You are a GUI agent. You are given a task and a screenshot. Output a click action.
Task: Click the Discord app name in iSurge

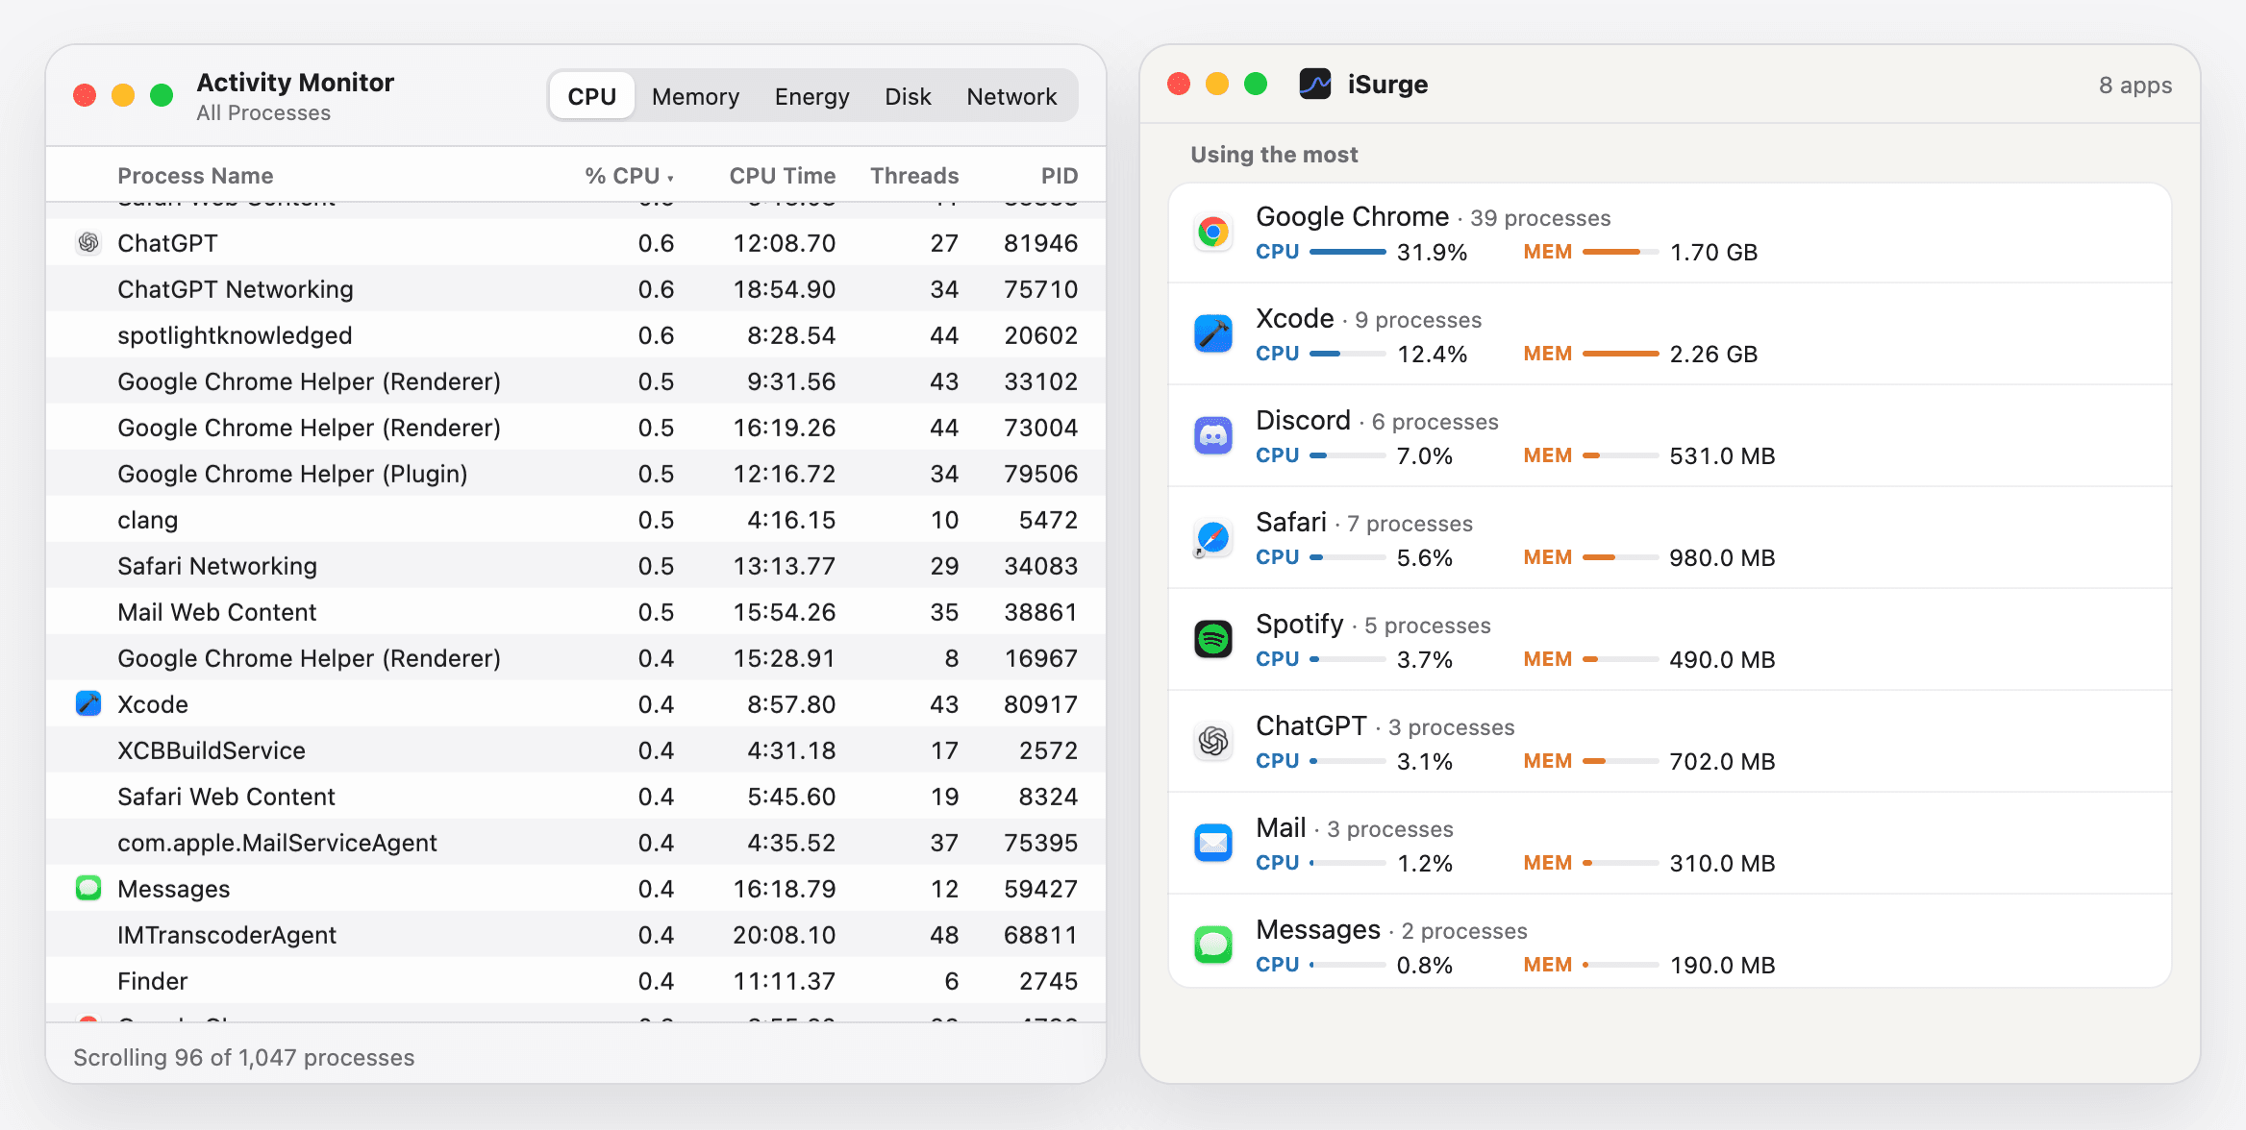point(1303,420)
